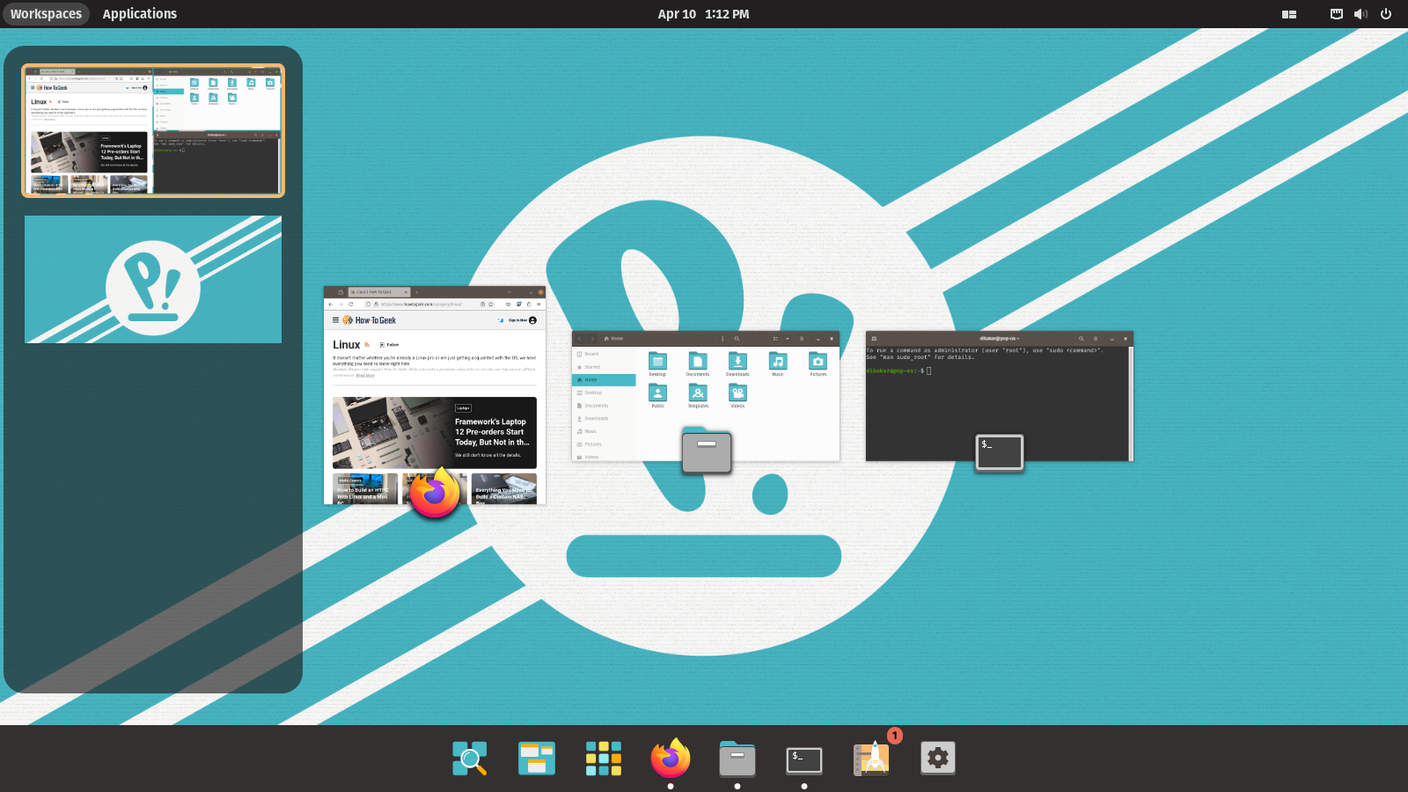Open the Build a Custom NAS article card
This screenshot has width=1408, height=792.
(504, 488)
